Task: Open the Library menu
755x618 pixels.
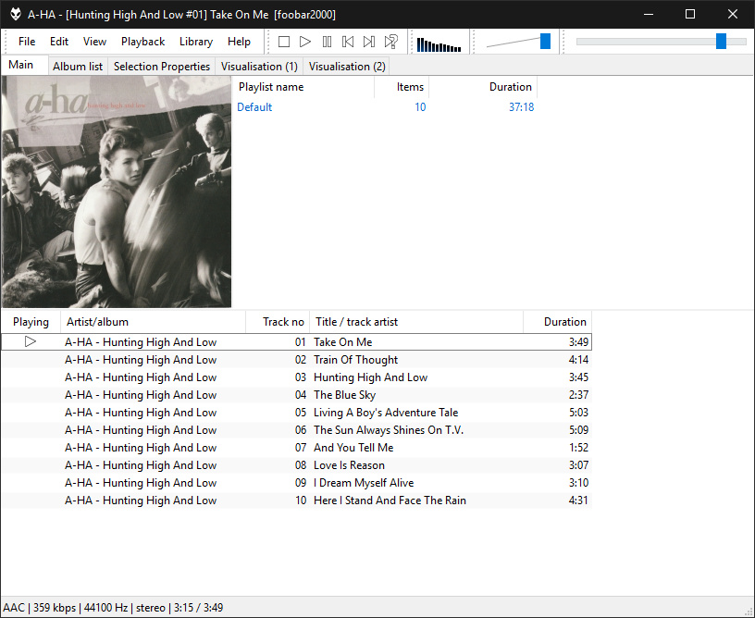Action: point(195,42)
